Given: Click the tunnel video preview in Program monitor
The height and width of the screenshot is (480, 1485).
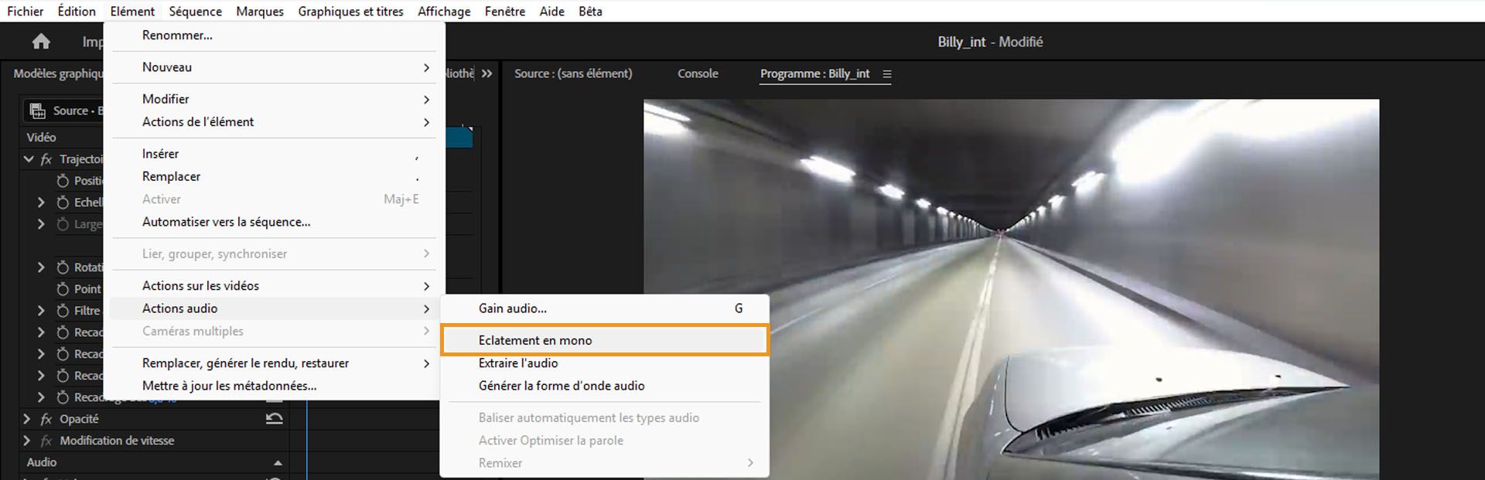Looking at the screenshot, I should [1011, 290].
